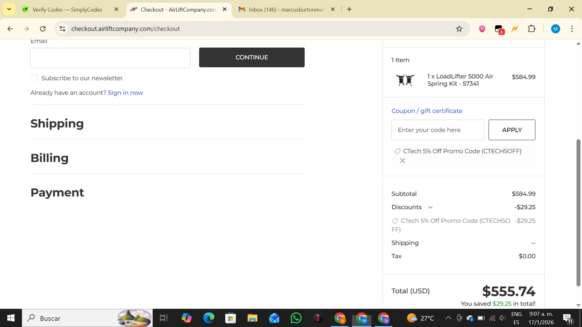Launch Copilot from the taskbar
The height and width of the screenshot is (327, 582).
187,318
